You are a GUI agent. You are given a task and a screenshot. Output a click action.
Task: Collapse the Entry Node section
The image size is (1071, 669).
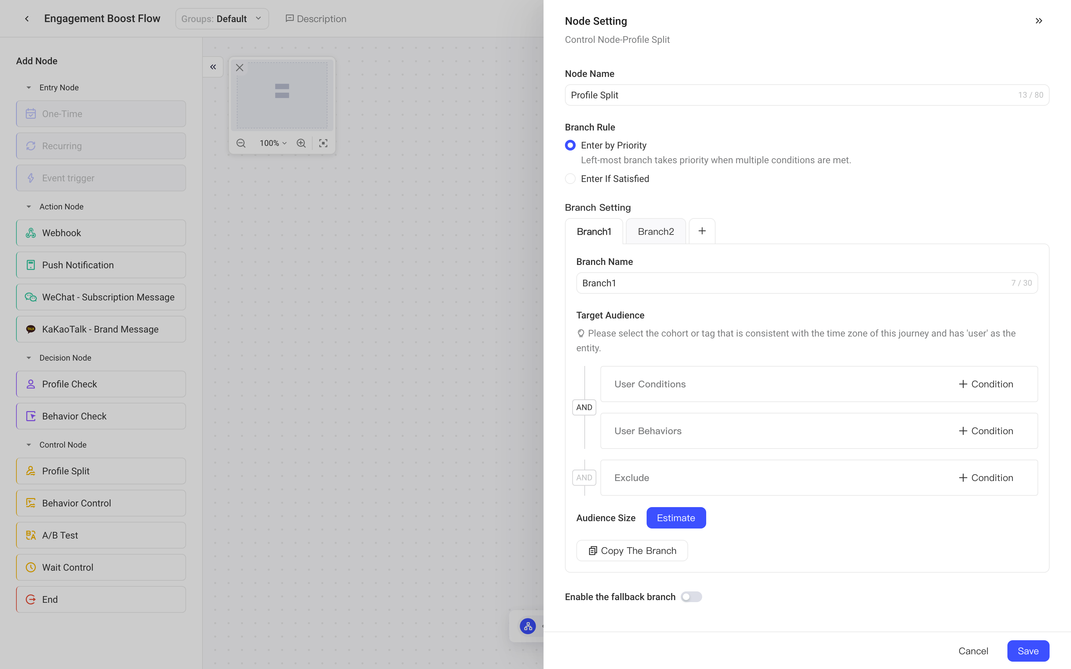click(x=29, y=88)
